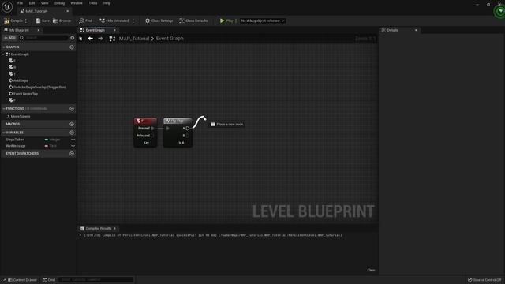Close the My Blueprint panel tab

(39, 30)
